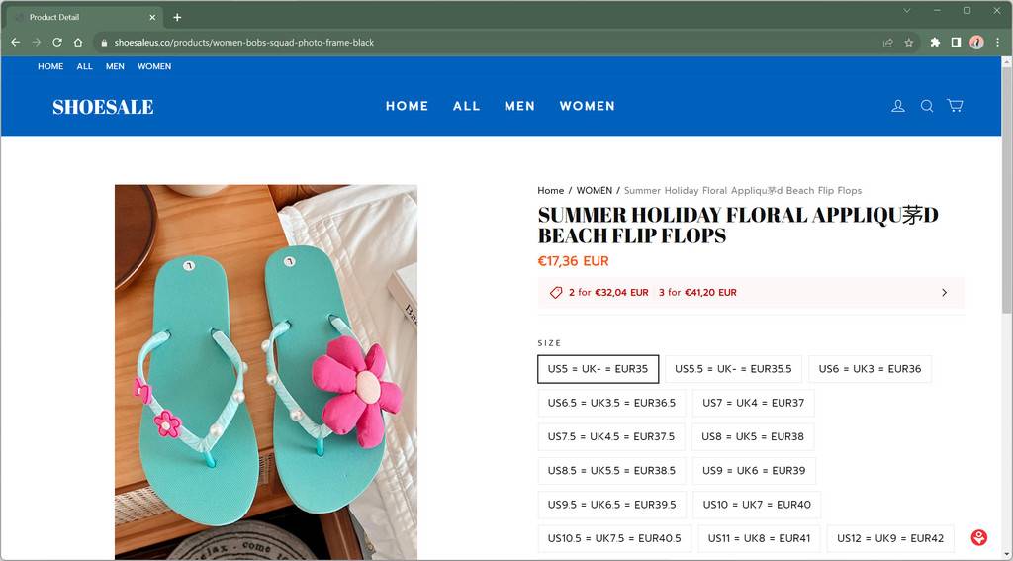The width and height of the screenshot is (1013, 561).
Task: Go to MEN in main navigation
Action: (519, 106)
